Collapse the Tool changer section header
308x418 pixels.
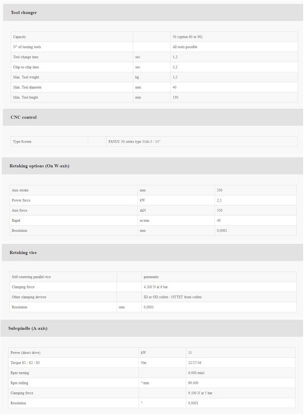pos(24,13)
